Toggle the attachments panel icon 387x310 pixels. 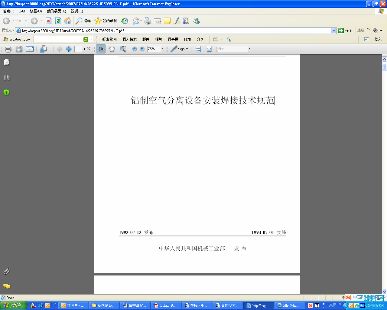pos(6,271)
